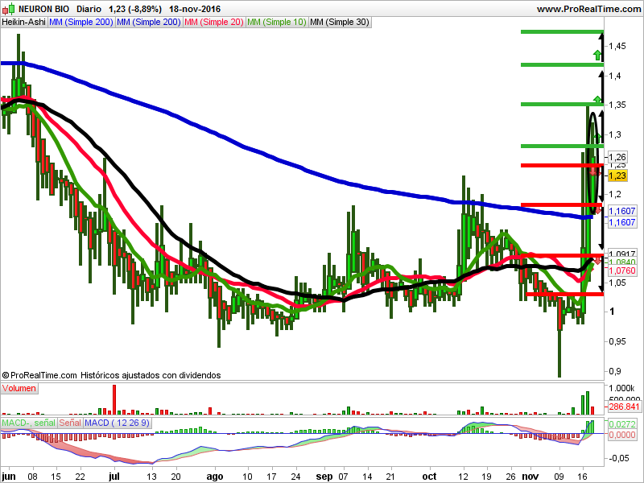
Task: Click the tallest red volume bar in July
Action: pyautogui.click(x=114, y=399)
